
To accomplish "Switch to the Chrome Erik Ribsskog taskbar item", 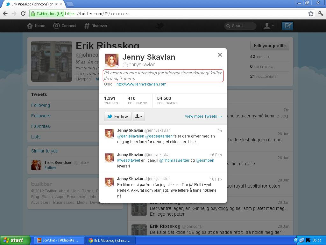I will click(x=110, y=241).
